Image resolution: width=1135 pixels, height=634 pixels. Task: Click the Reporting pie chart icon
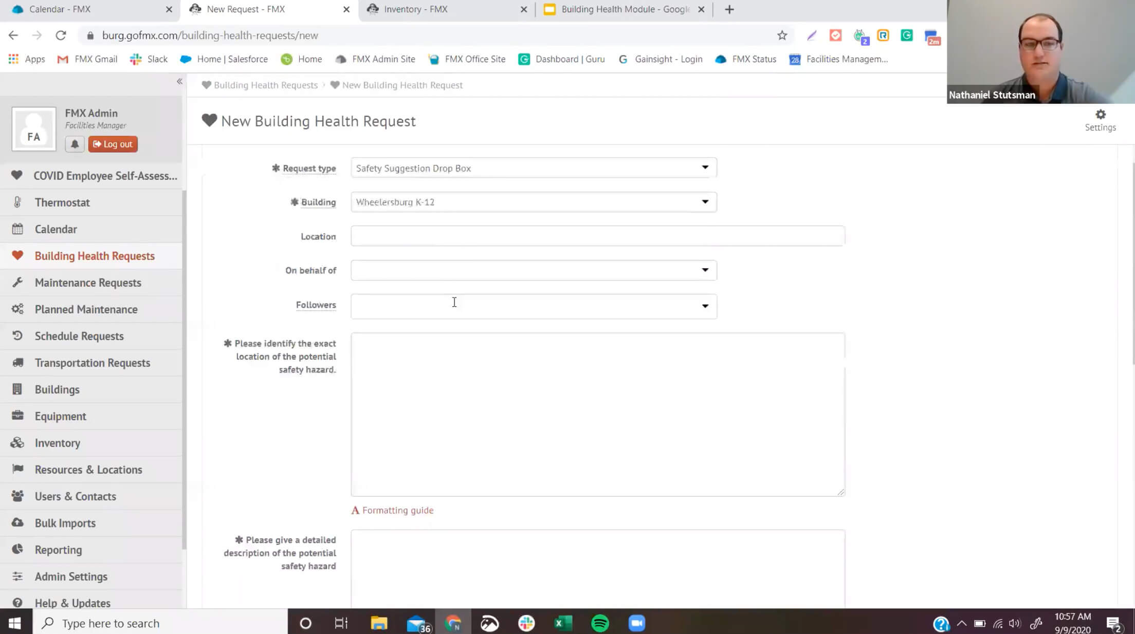pos(17,549)
